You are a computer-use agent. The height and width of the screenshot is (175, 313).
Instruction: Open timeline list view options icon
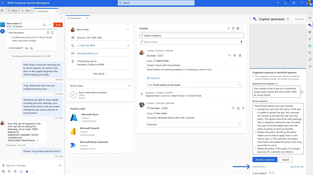(x=238, y=28)
